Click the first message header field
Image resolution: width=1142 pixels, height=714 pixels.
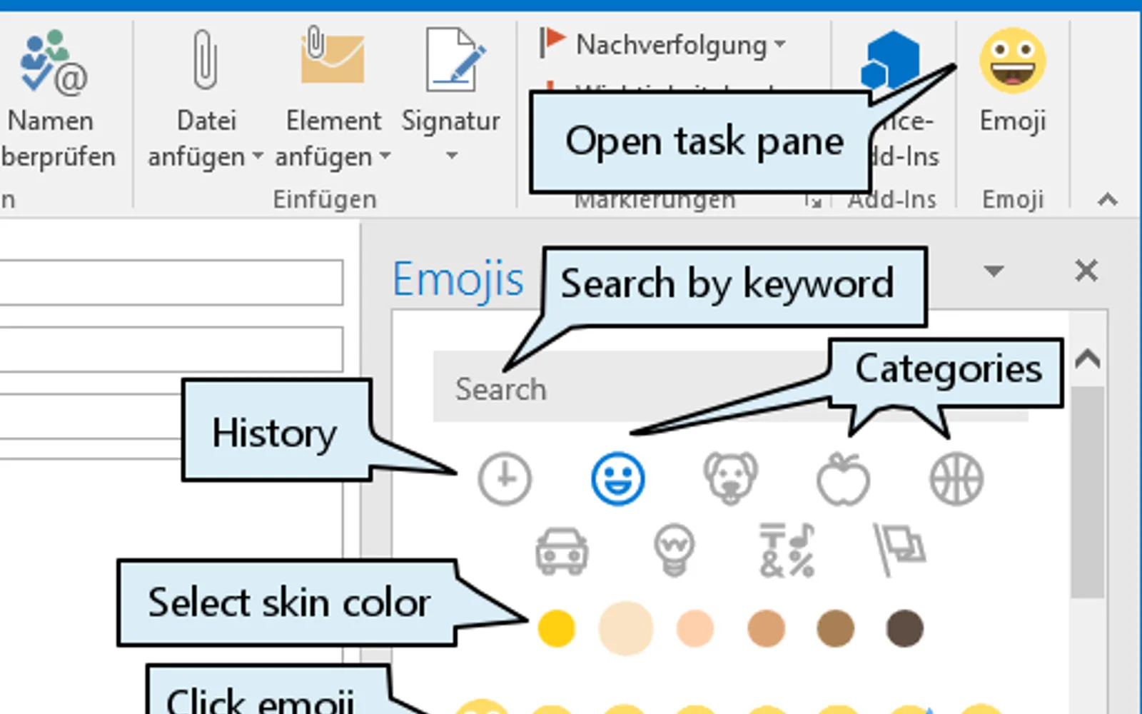(171, 283)
